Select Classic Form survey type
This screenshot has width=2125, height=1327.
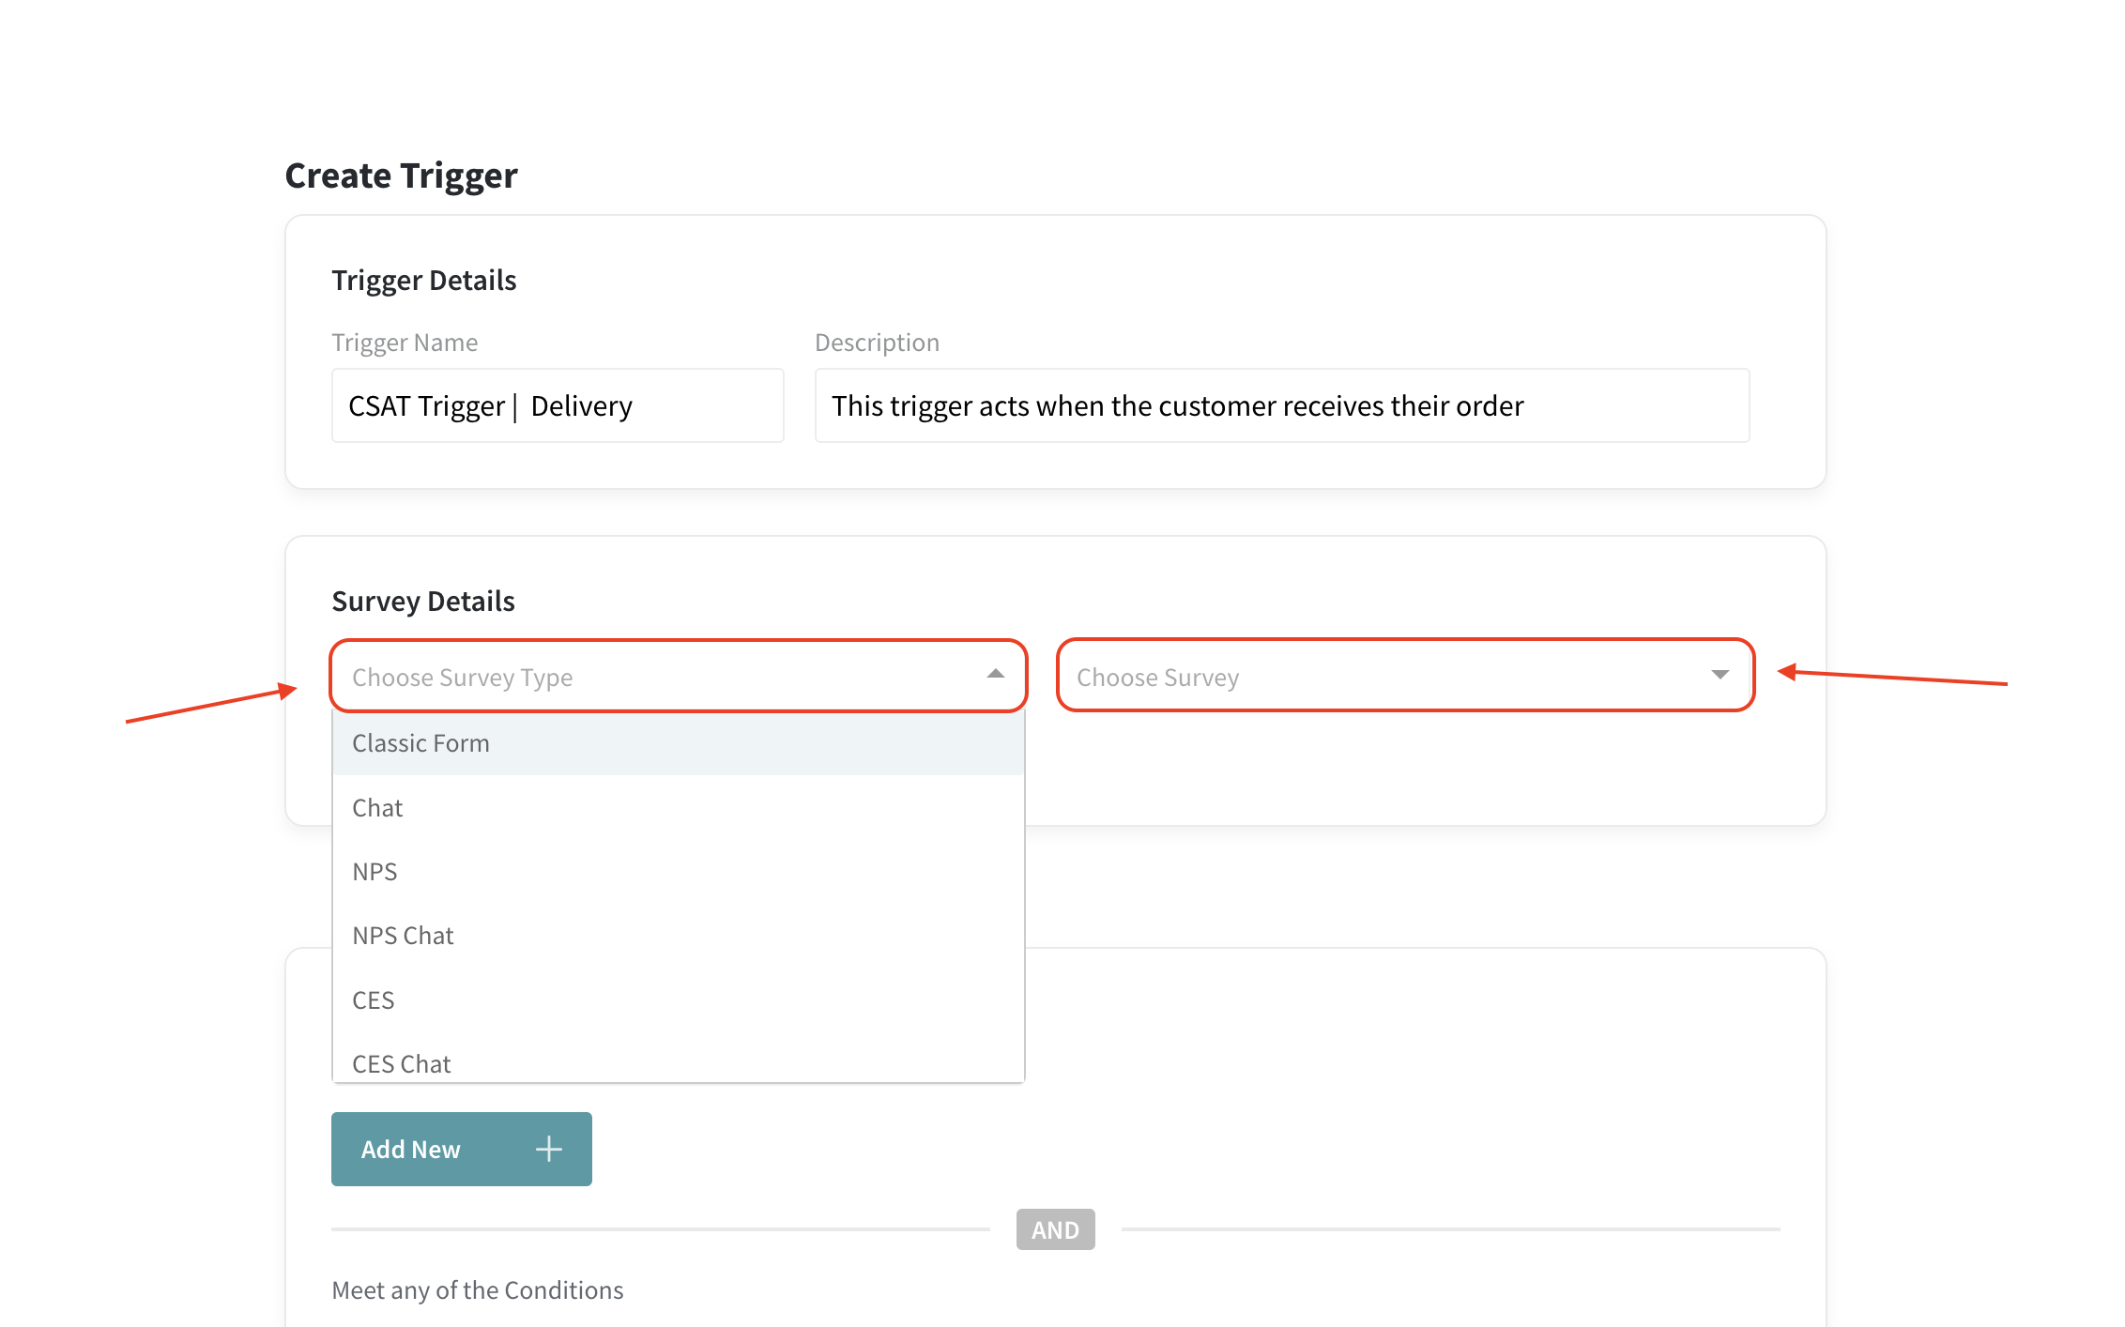(x=420, y=743)
